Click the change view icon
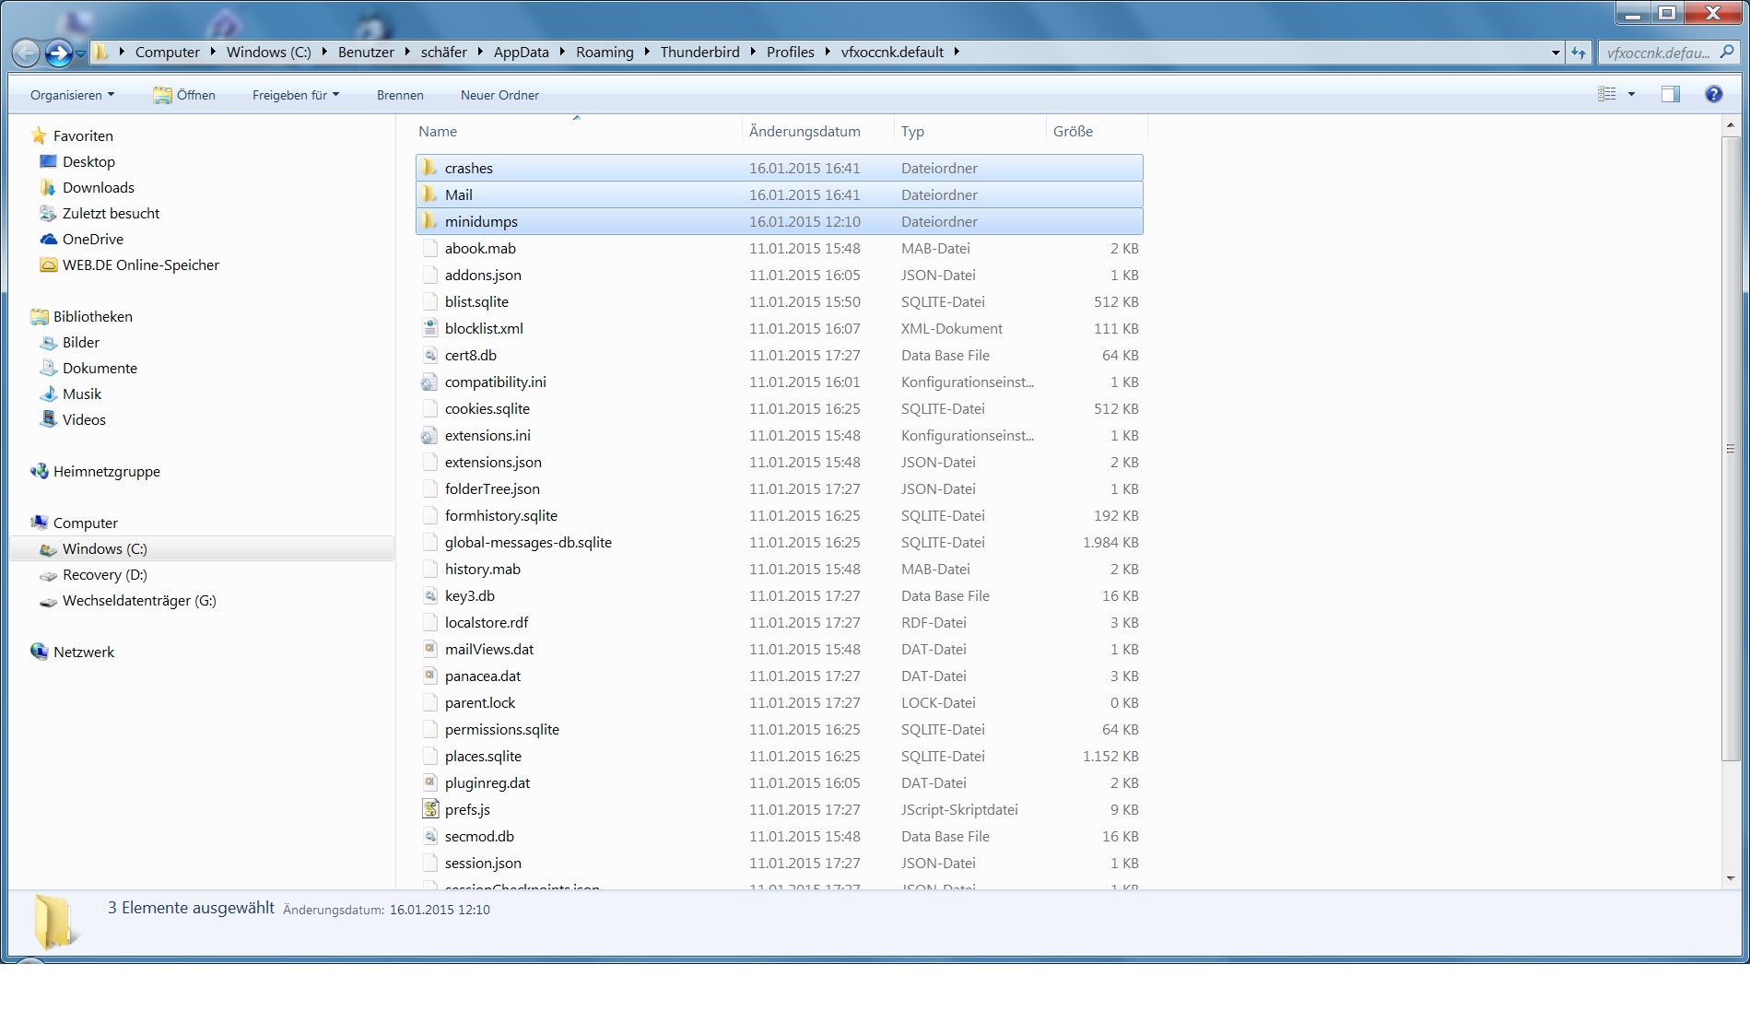 [x=1606, y=94]
